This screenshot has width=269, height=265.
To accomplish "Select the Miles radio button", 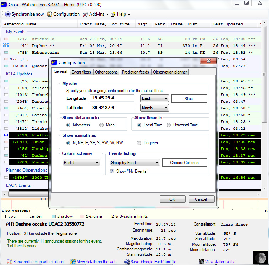I will 101,125.
